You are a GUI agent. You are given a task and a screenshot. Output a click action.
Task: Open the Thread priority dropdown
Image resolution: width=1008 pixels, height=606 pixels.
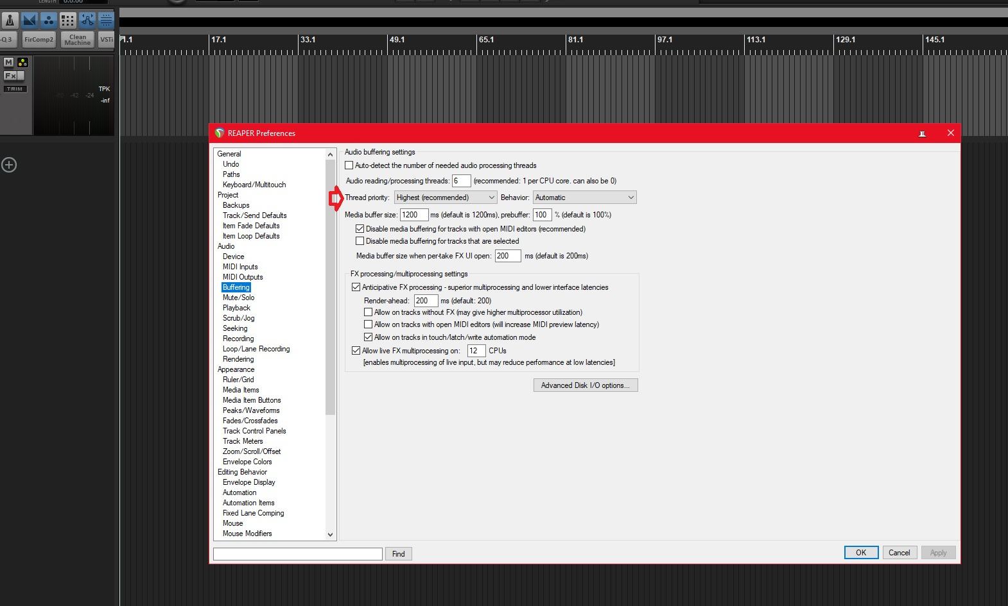click(446, 198)
